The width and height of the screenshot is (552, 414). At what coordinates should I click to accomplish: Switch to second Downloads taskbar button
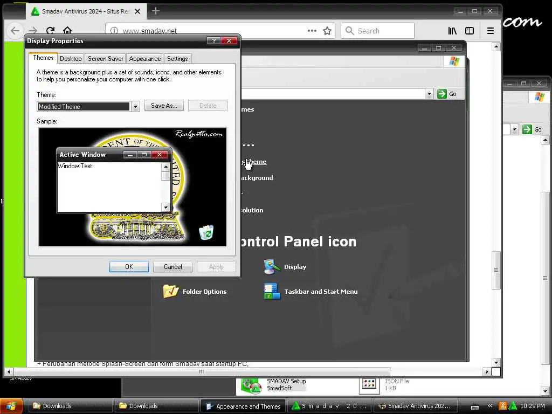pyautogui.click(x=156, y=406)
